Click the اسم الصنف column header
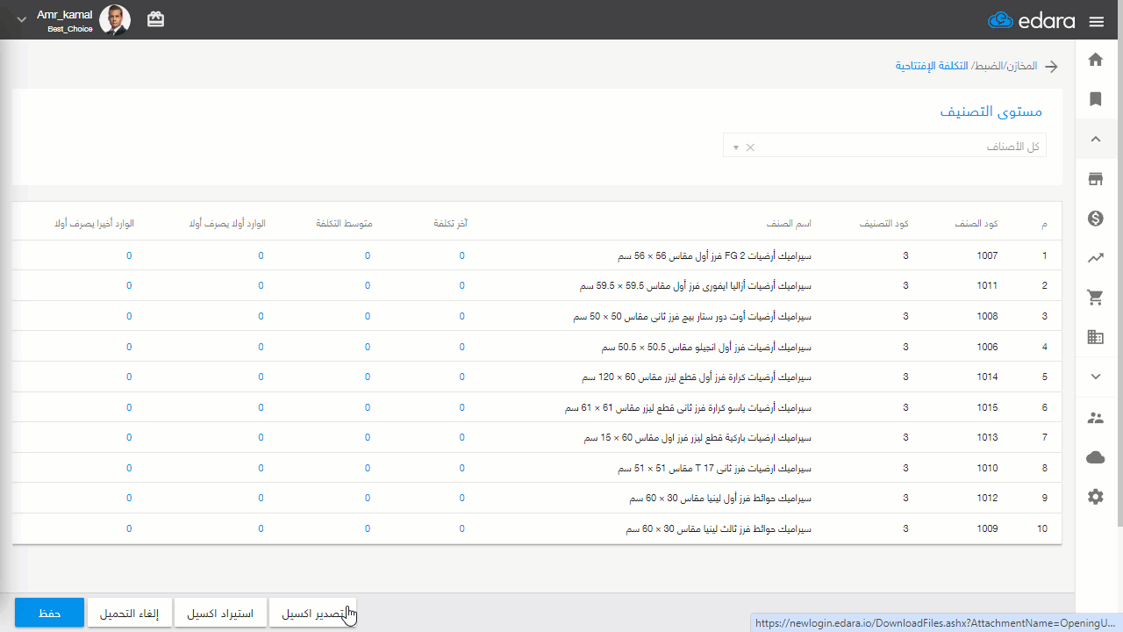The height and width of the screenshot is (632, 1123). (x=788, y=225)
